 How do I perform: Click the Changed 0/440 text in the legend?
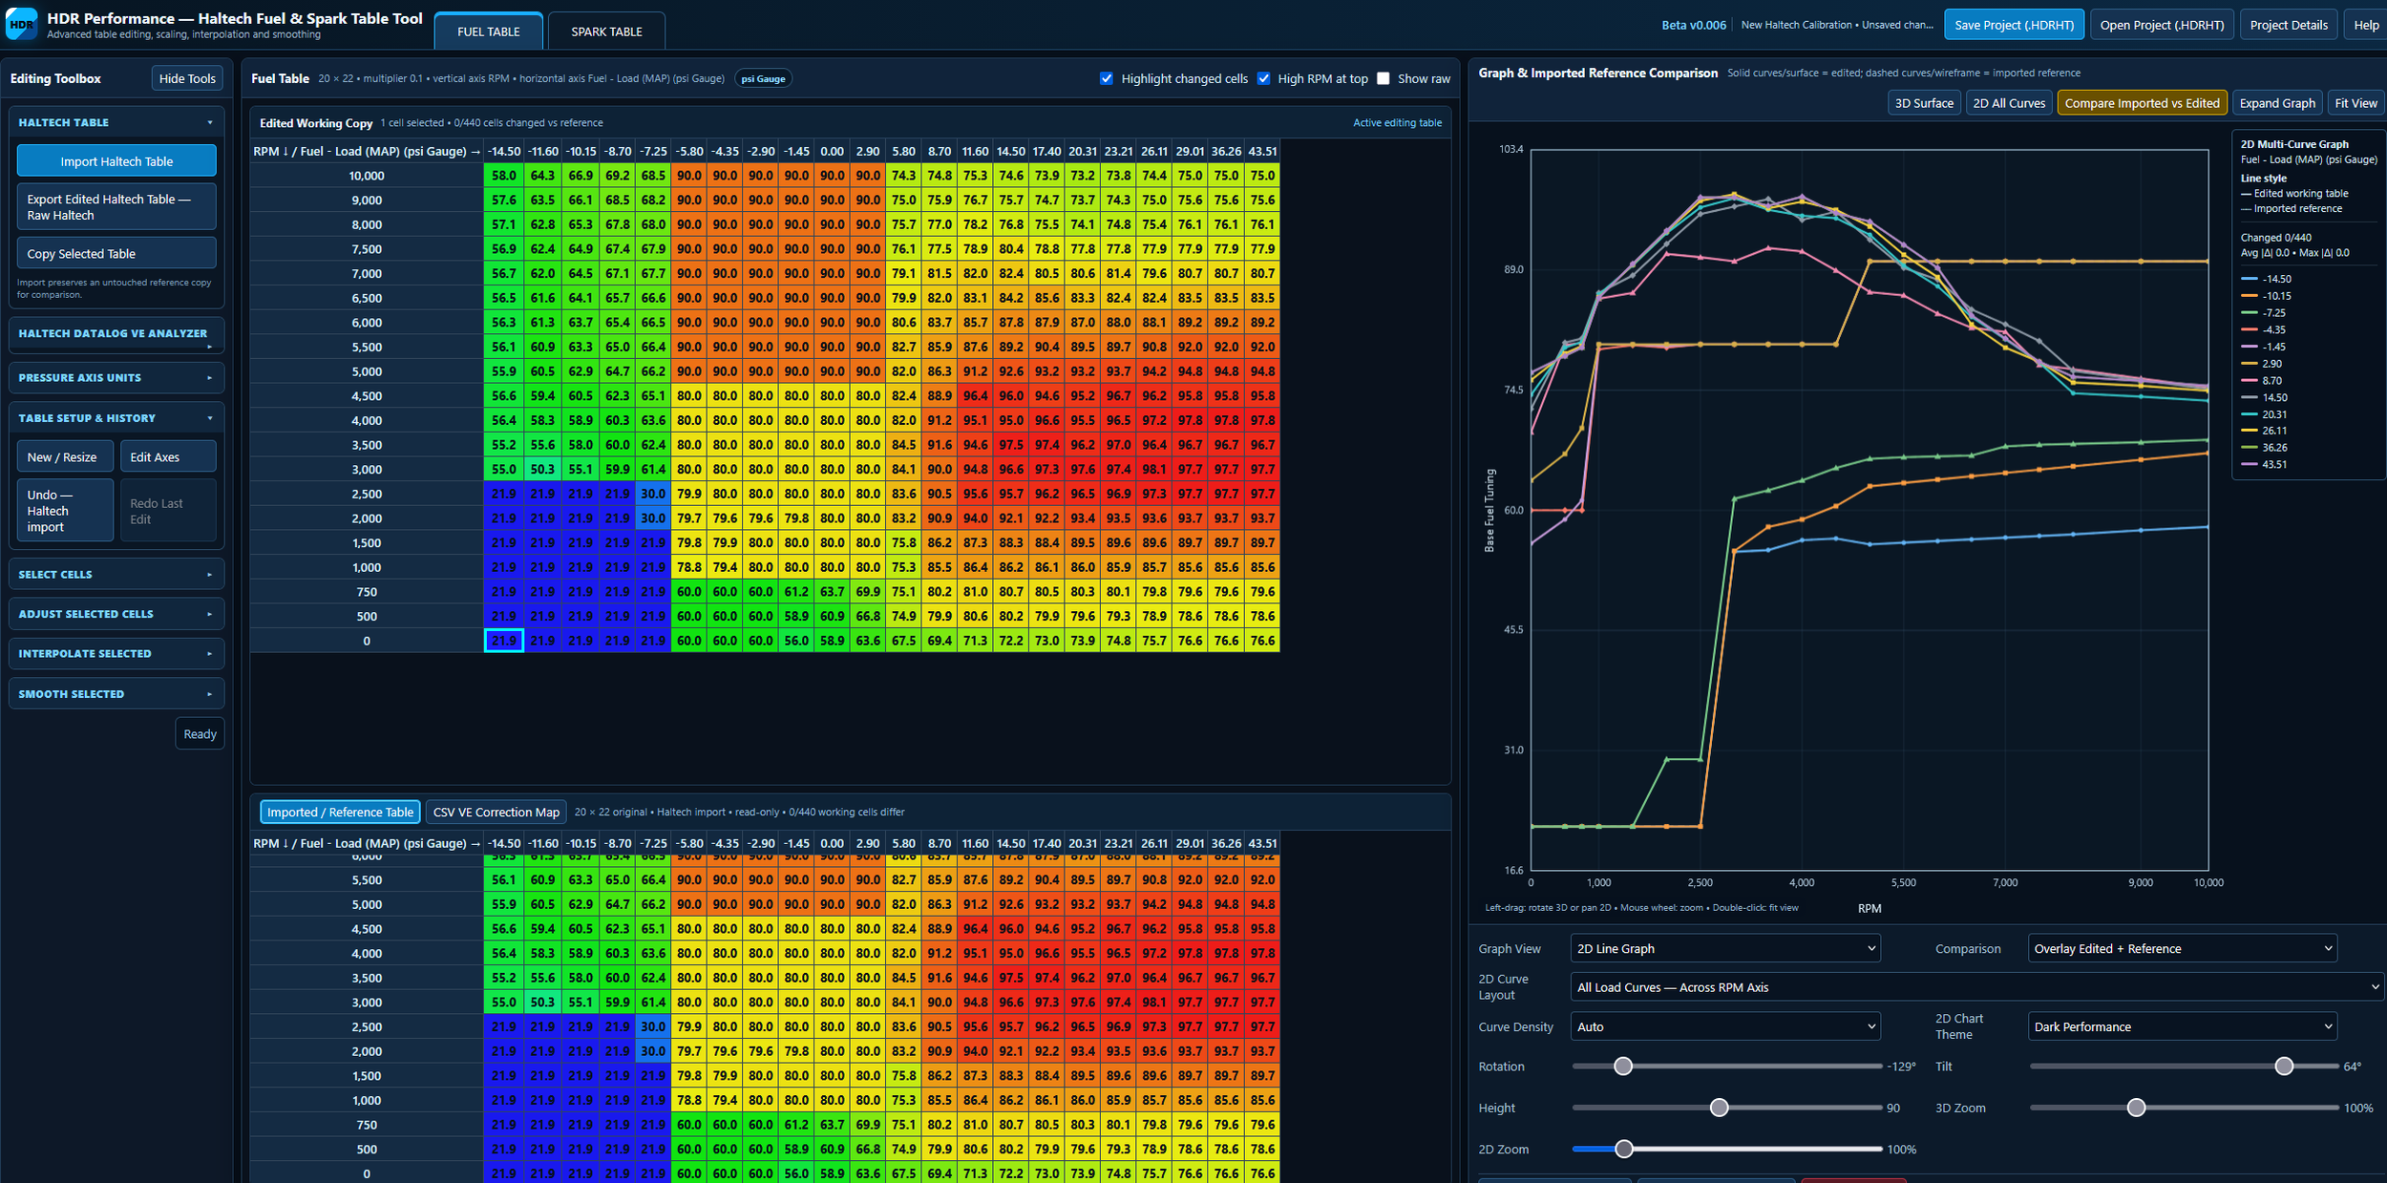click(2276, 237)
